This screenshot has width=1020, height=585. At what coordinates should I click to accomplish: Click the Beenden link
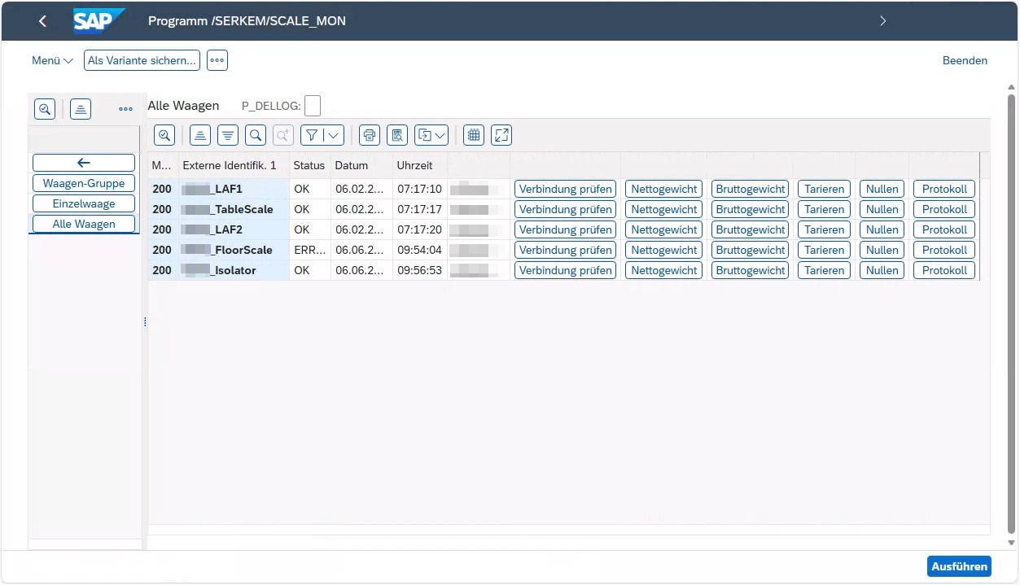(x=965, y=60)
